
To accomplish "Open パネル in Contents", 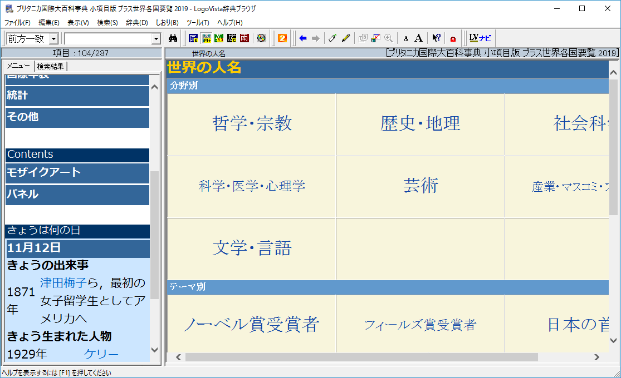I will pos(77,195).
